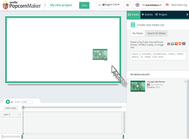189x139 pixels.
Task: Go to Webmaker.org link
Action: [x=179, y=5]
